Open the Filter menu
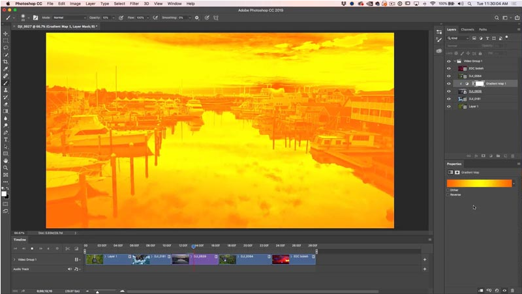Image resolution: width=522 pixels, height=294 pixels. 134,4
